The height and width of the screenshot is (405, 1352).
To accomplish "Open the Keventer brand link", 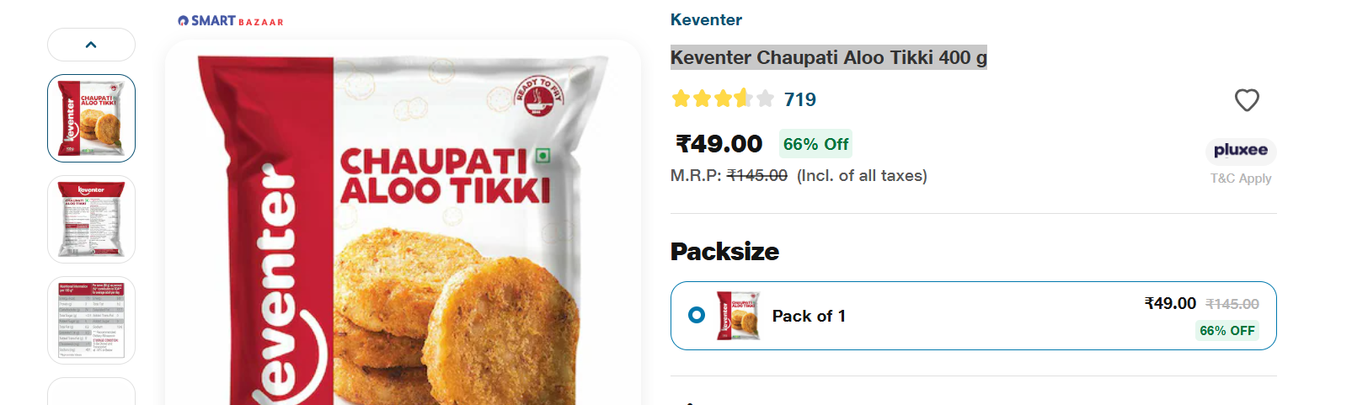I will point(706,19).
